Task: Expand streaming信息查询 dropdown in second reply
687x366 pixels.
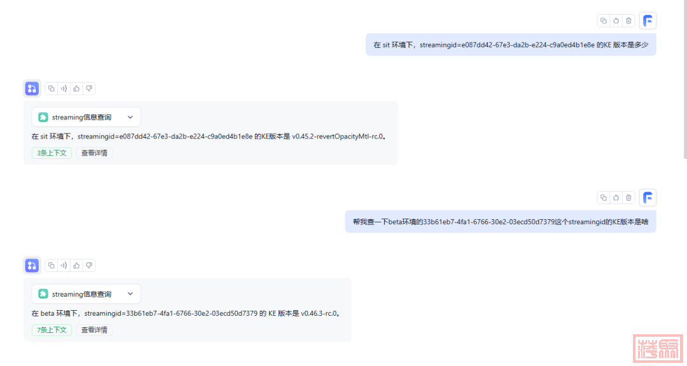Action: pyautogui.click(x=130, y=294)
